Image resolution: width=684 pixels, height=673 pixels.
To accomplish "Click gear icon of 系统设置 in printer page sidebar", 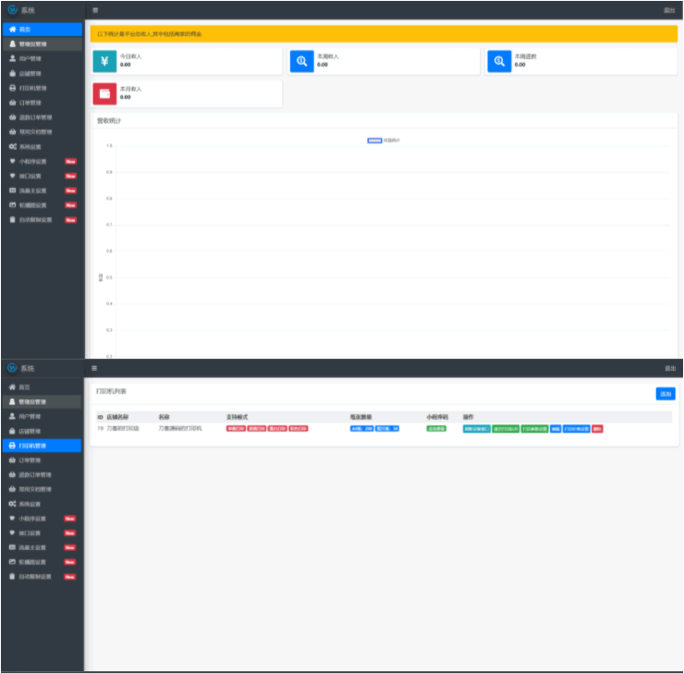I will click(x=12, y=504).
